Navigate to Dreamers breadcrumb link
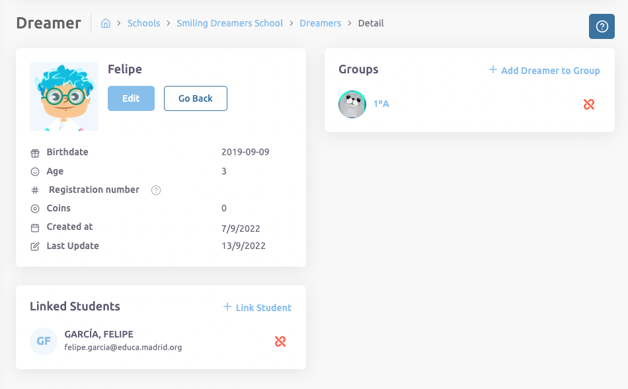This screenshot has height=389, width=628. (x=320, y=23)
